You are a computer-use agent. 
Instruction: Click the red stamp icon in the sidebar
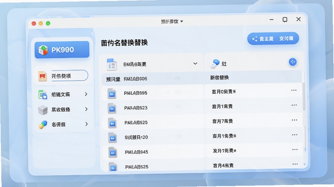(43, 76)
